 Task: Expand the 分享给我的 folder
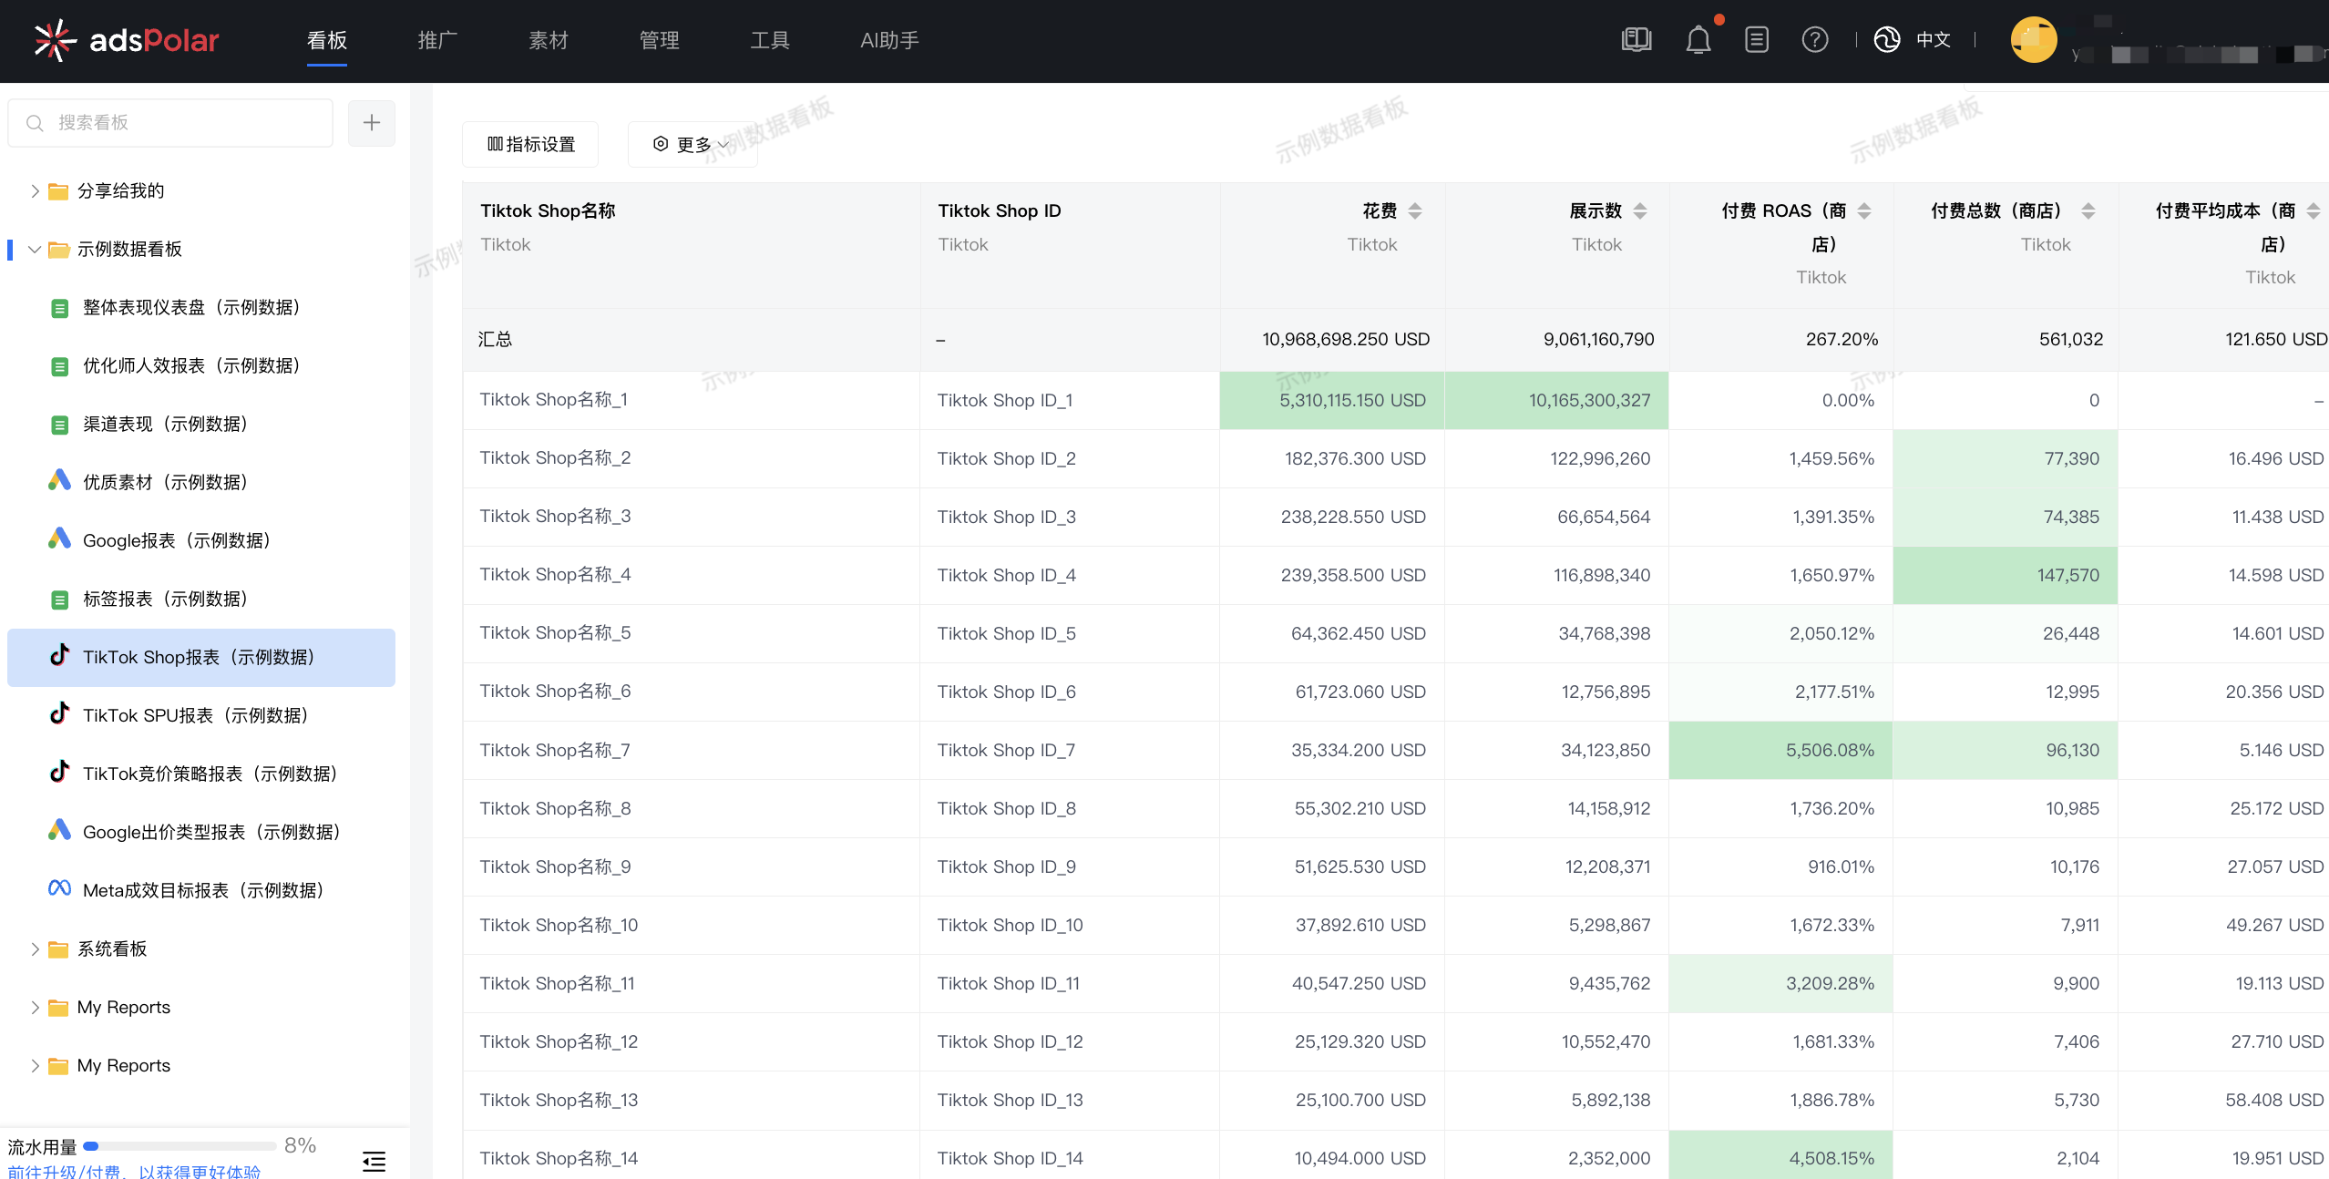[35, 191]
